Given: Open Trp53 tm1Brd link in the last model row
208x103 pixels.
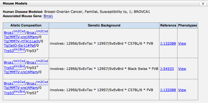Looking at the screenshot, I should pyautogui.click(x=14, y=92).
